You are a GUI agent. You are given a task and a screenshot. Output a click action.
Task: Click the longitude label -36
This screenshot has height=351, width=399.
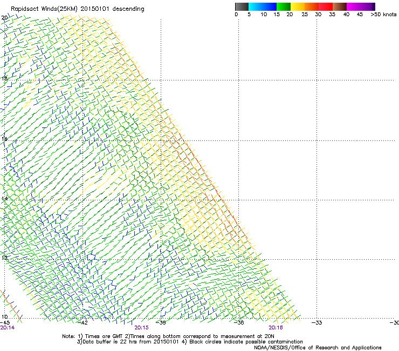[239, 323]
